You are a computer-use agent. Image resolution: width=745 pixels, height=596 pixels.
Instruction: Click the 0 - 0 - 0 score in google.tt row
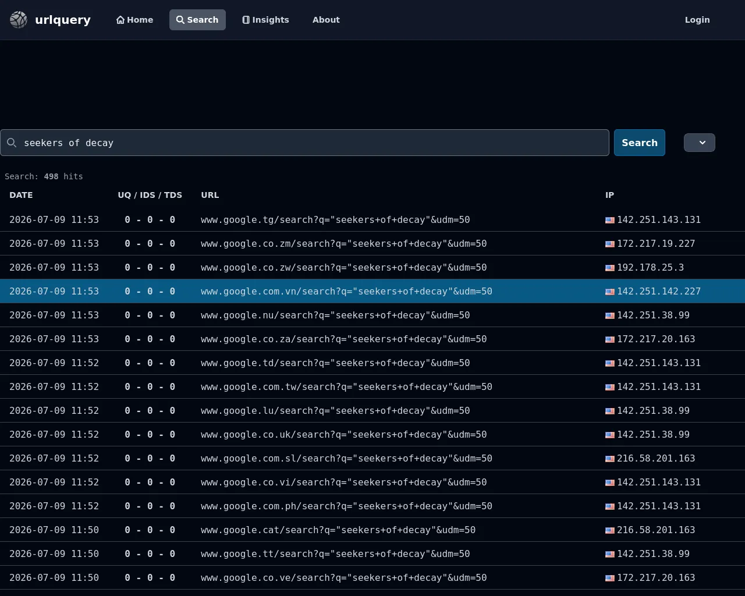(x=150, y=554)
